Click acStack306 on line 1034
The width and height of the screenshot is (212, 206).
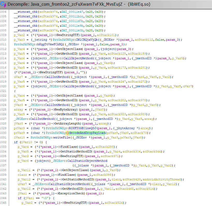tap(132, 151)
